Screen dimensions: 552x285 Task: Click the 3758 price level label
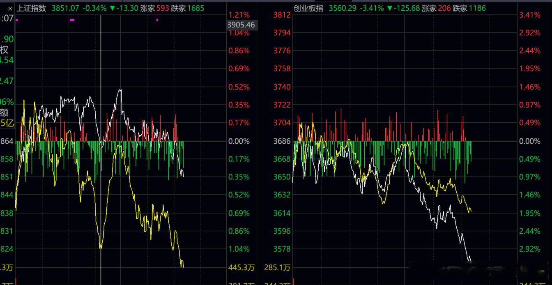282,69
